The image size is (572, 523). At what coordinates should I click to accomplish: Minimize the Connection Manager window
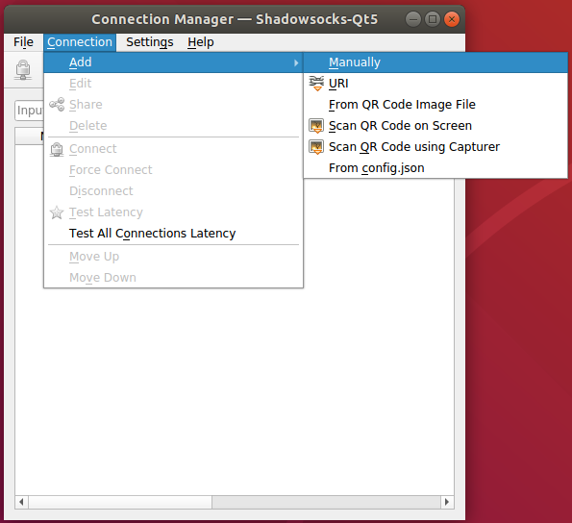pyautogui.click(x=413, y=19)
